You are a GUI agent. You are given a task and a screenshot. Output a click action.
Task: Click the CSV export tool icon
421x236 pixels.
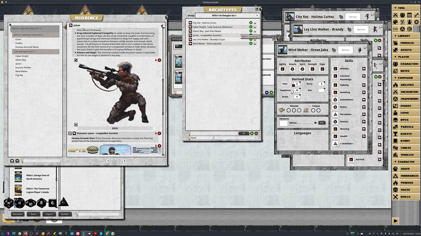395,29
